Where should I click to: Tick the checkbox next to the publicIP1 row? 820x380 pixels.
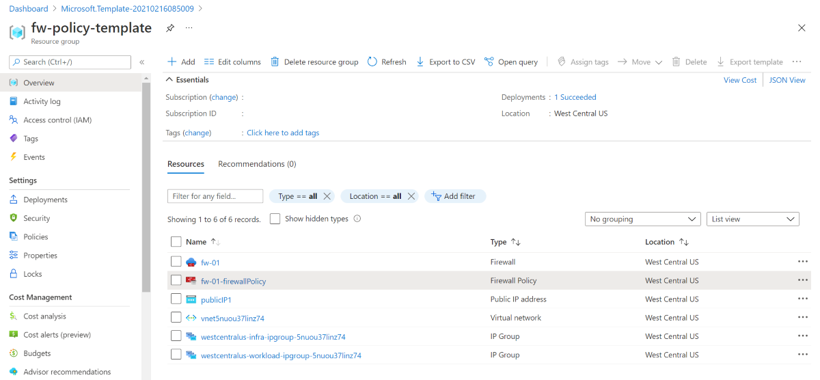(176, 299)
